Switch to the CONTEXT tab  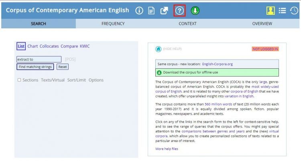click(187, 24)
